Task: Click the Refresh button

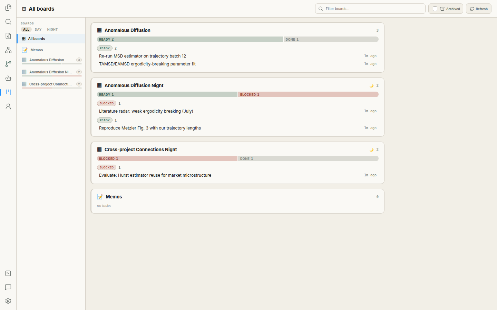Action: [x=478, y=9]
